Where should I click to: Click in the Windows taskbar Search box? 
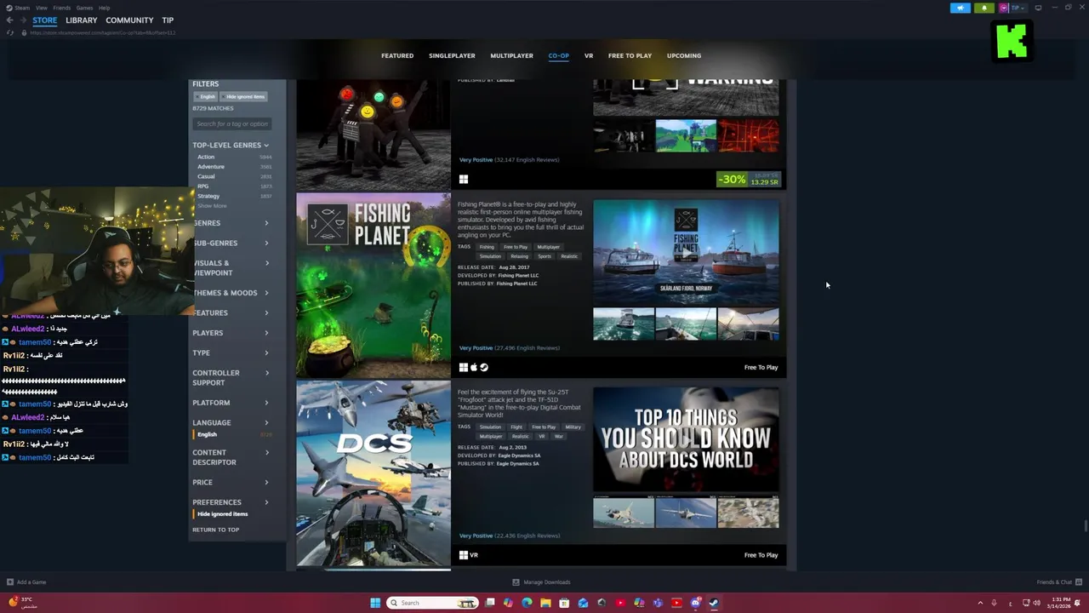tap(432, 603)
